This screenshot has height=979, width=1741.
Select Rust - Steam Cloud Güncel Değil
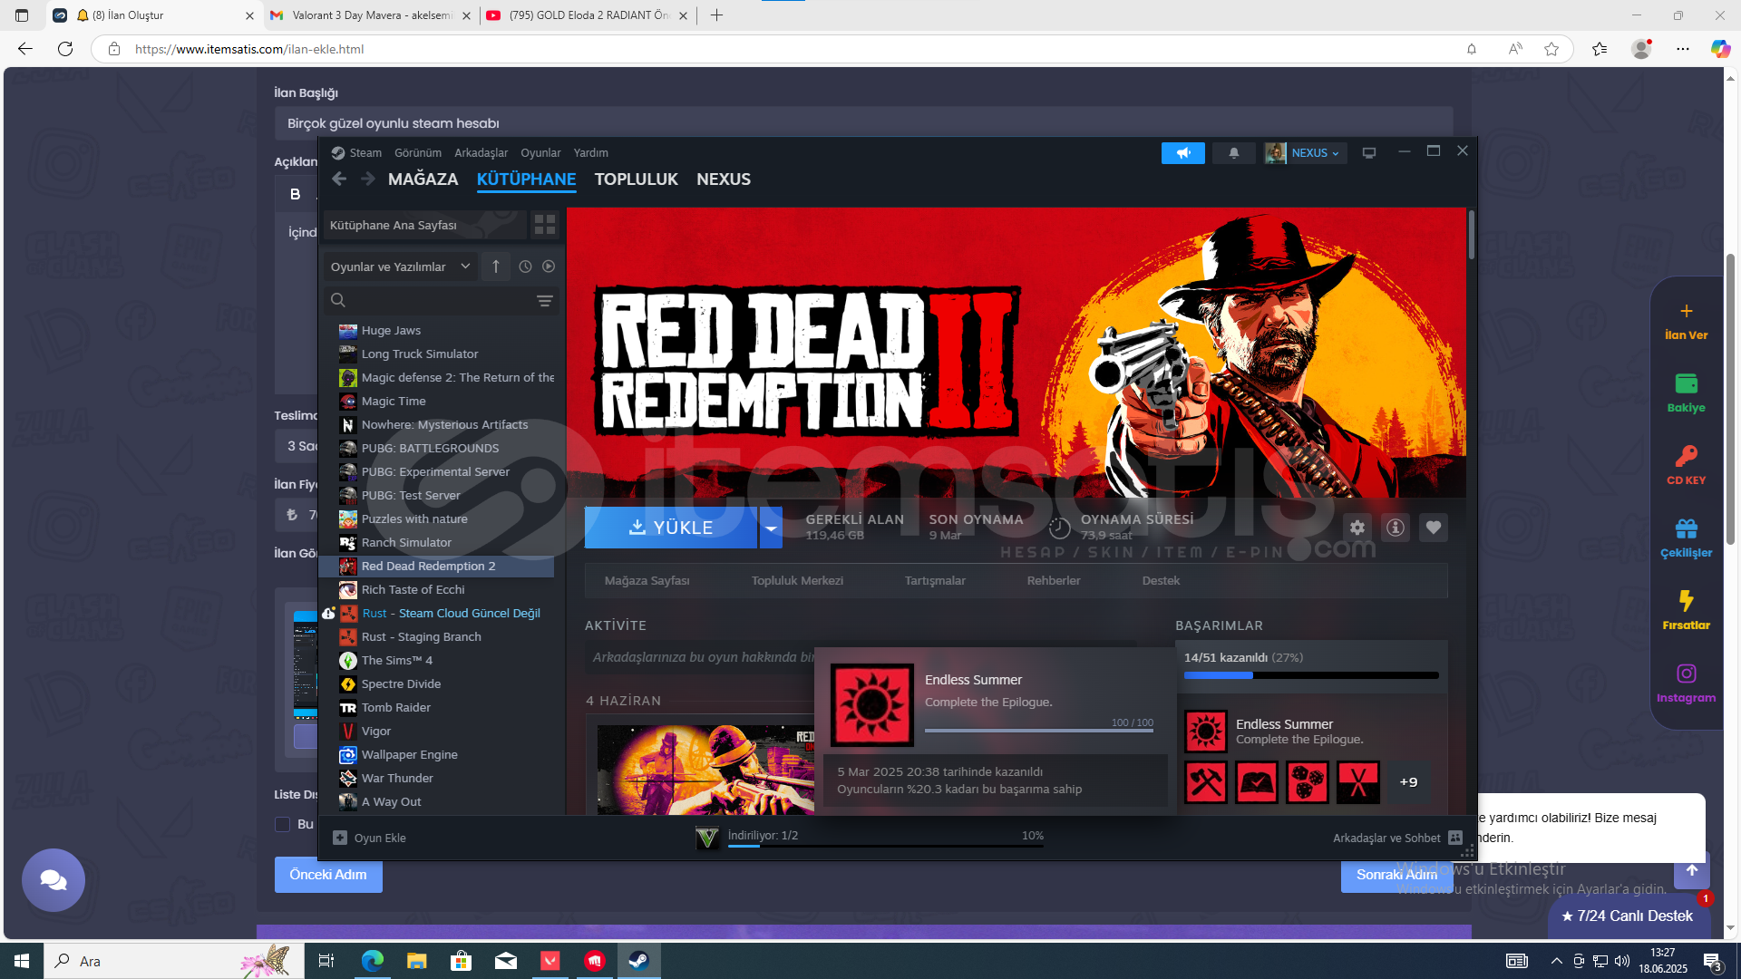[x=452, y=614]
